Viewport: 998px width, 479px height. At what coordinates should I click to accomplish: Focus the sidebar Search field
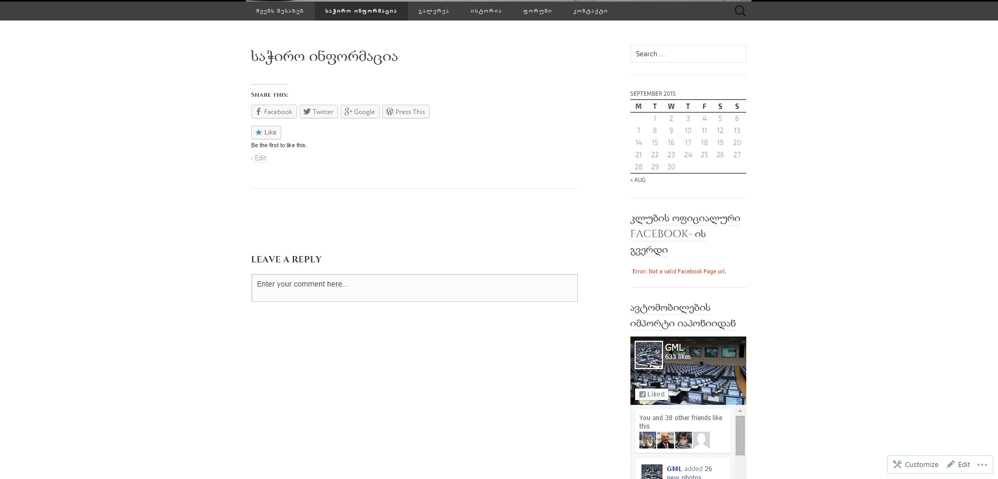688,54
